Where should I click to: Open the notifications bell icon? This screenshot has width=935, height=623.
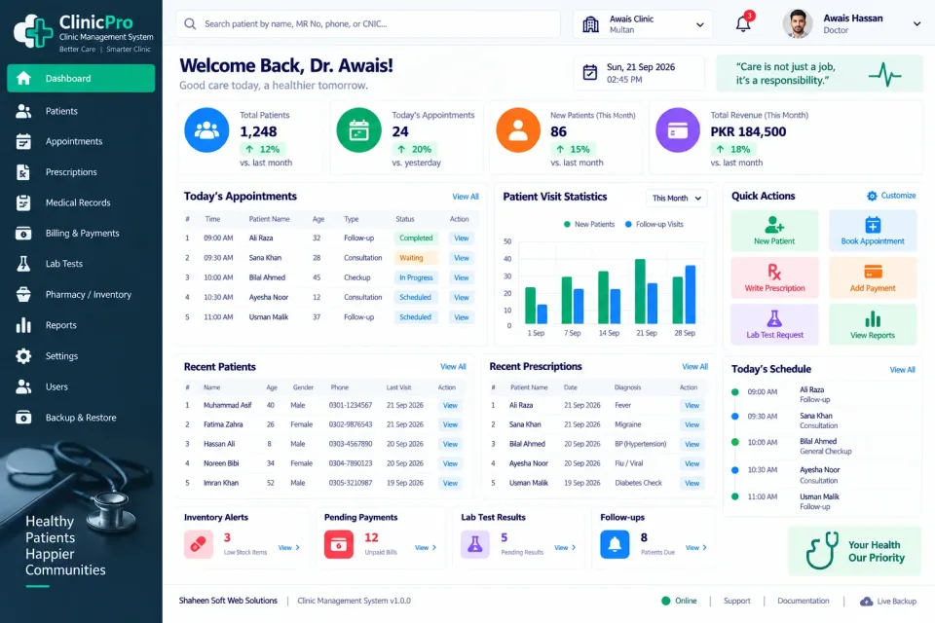click(743, 23)
